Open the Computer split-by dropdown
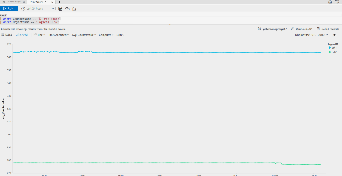Screen dimensions: 342x176 tap(106, 35)
